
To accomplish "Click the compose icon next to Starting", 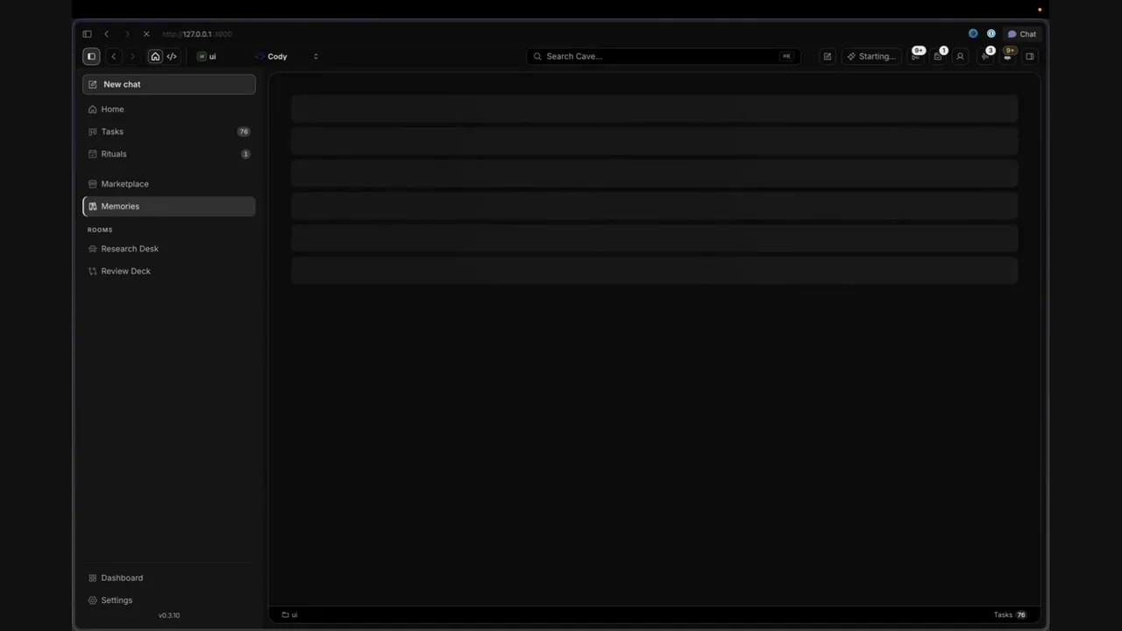I will (827, 56).
